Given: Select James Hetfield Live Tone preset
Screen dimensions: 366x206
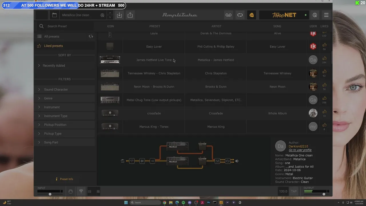Looking at the screenshot, I should [214, 60].
